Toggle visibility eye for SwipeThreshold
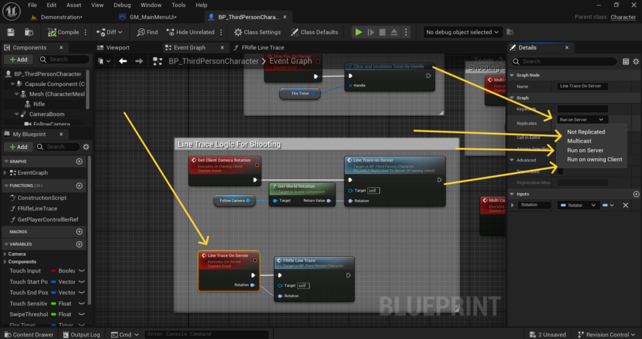This screenshot has width=642, height=339. coord(82,314)
